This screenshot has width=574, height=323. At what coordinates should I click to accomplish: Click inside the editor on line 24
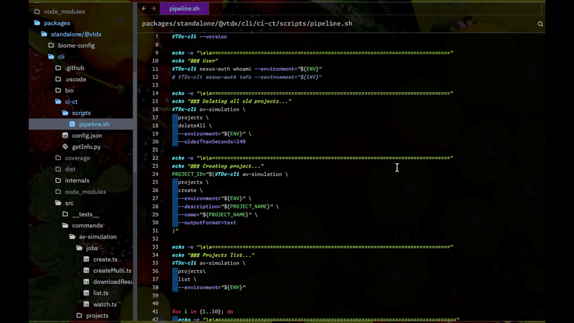pos(239,174)
